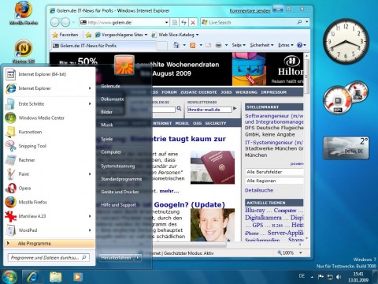378x284 pixels.
Task: Click the desktop clock gadget
Action: click(346, 41)
